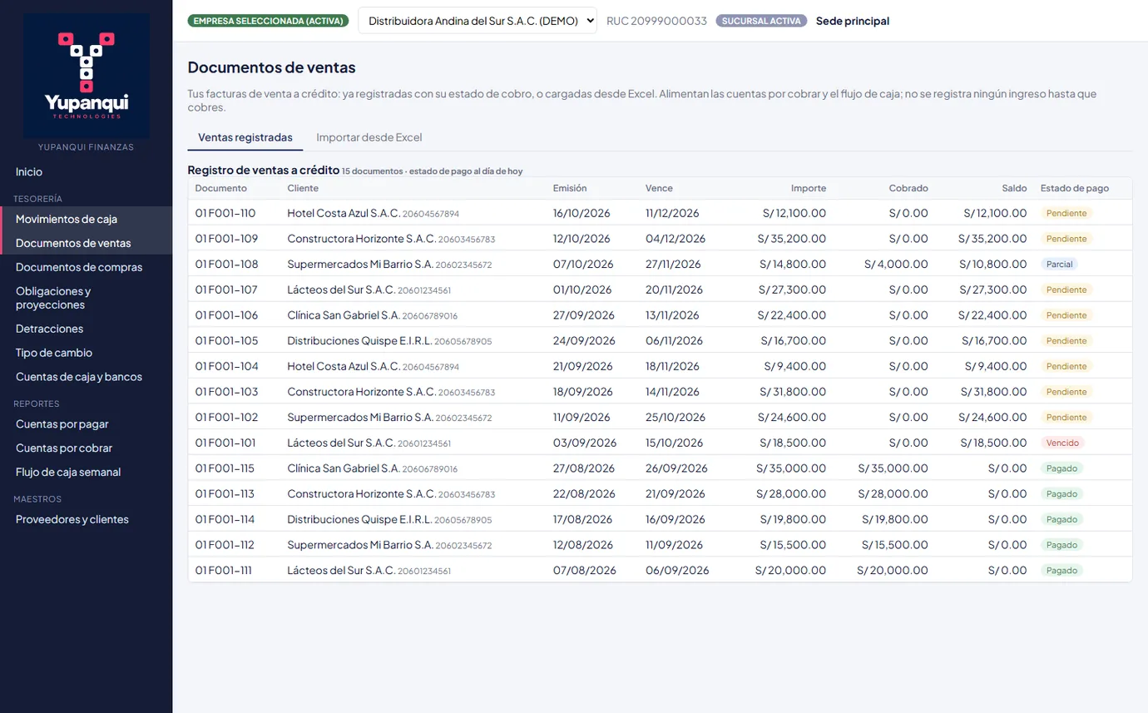Select Documentos de ventas in sidebar
Screen dimensions: 1148x713
[x=87, y=243]
